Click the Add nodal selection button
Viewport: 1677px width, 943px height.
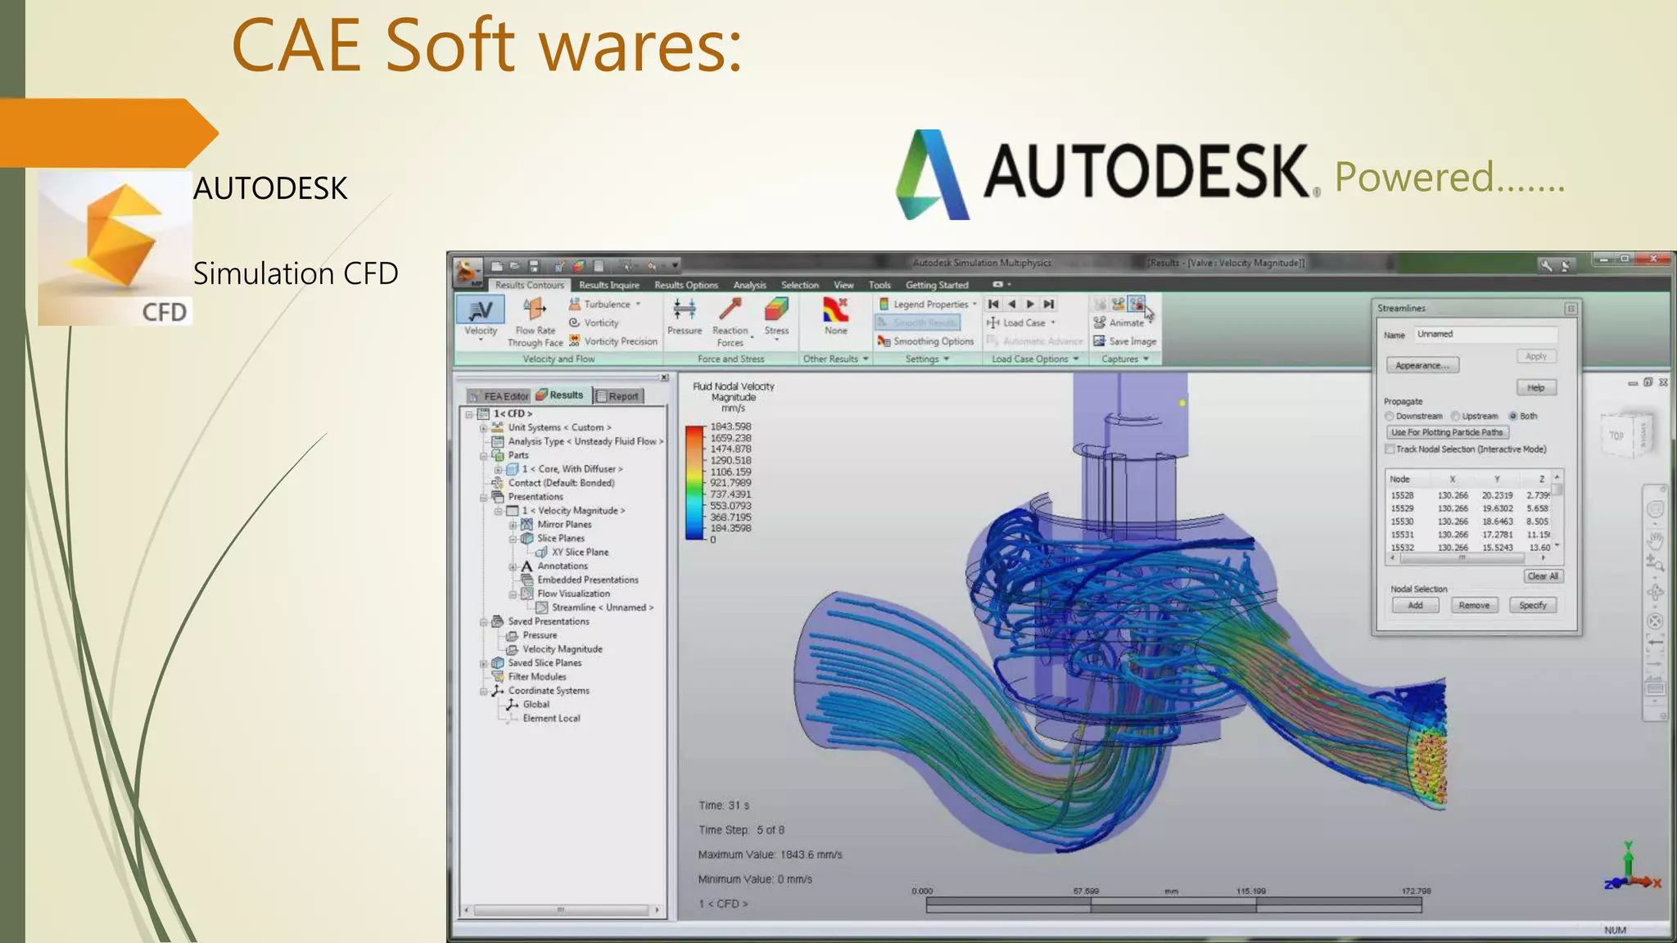1416,605
